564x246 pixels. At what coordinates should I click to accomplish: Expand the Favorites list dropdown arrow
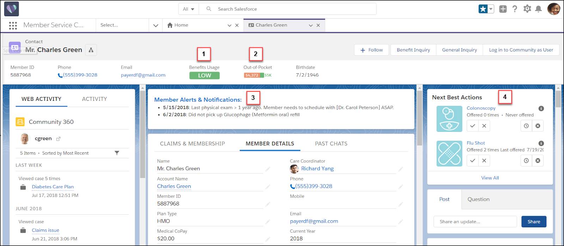click(x=491, y=9)
